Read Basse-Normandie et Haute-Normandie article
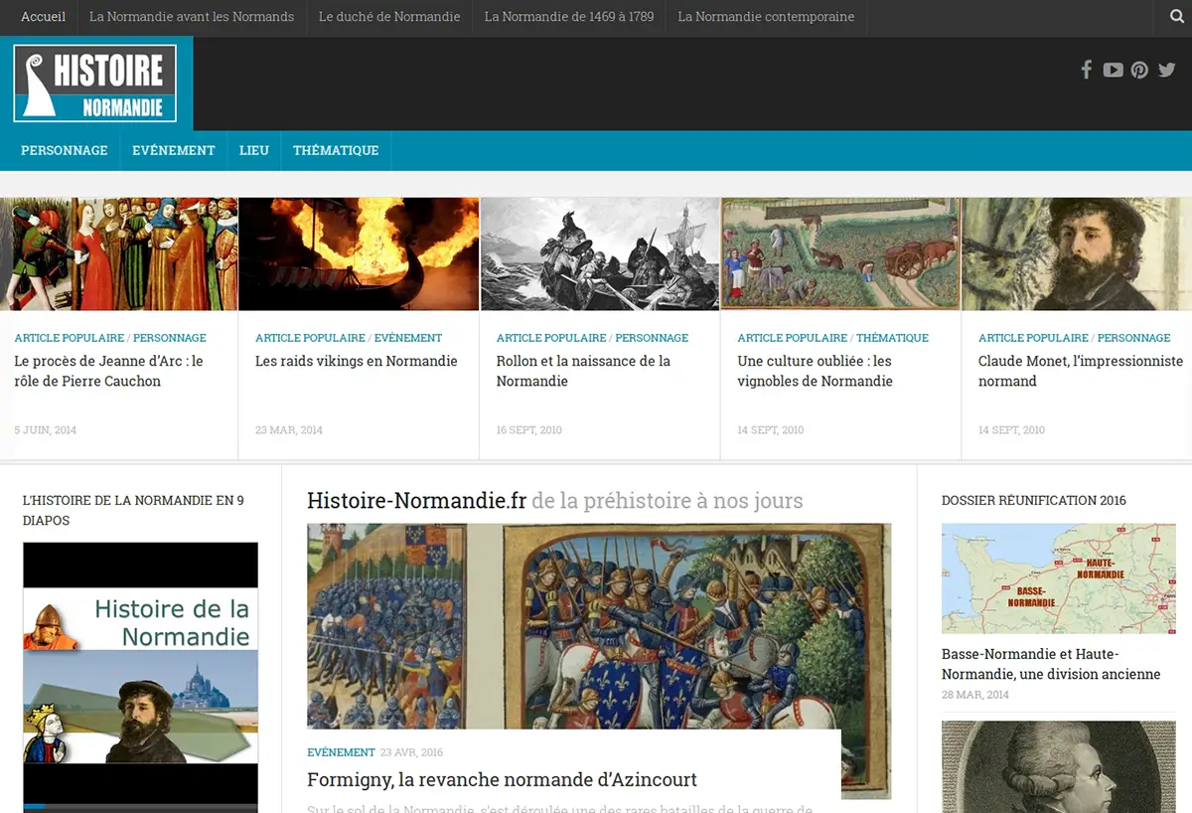The width and height of the screenshot is (1192, 813). 1051,664
